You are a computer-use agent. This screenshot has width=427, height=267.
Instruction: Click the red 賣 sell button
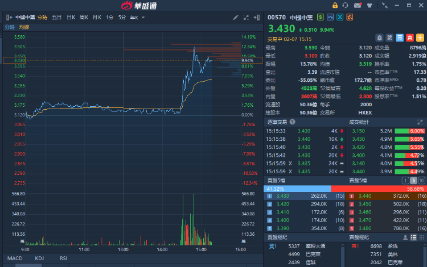pos(410,37)
